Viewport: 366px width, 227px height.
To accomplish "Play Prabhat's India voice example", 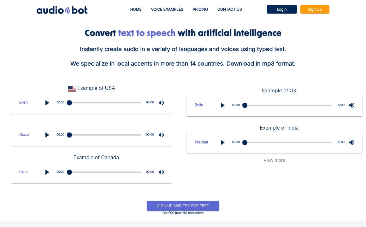I will click(x=222, y=142).
